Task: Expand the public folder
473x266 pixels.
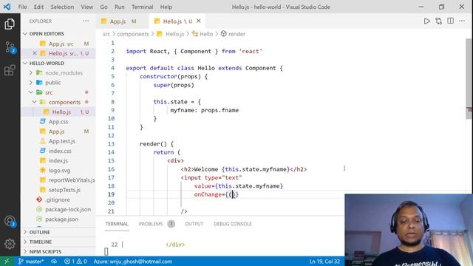Action: tap(52, 83)
